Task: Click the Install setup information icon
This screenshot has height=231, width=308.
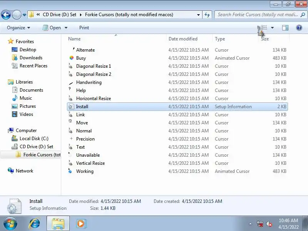Action: (71, 107)
